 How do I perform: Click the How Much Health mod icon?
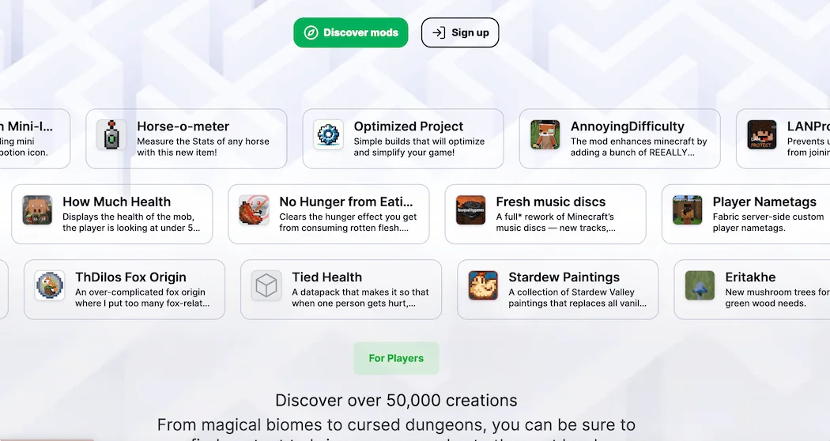tap(37, 209)
